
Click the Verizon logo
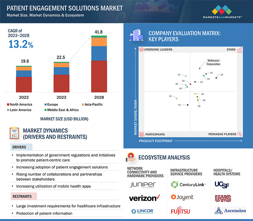coord(144,198)
